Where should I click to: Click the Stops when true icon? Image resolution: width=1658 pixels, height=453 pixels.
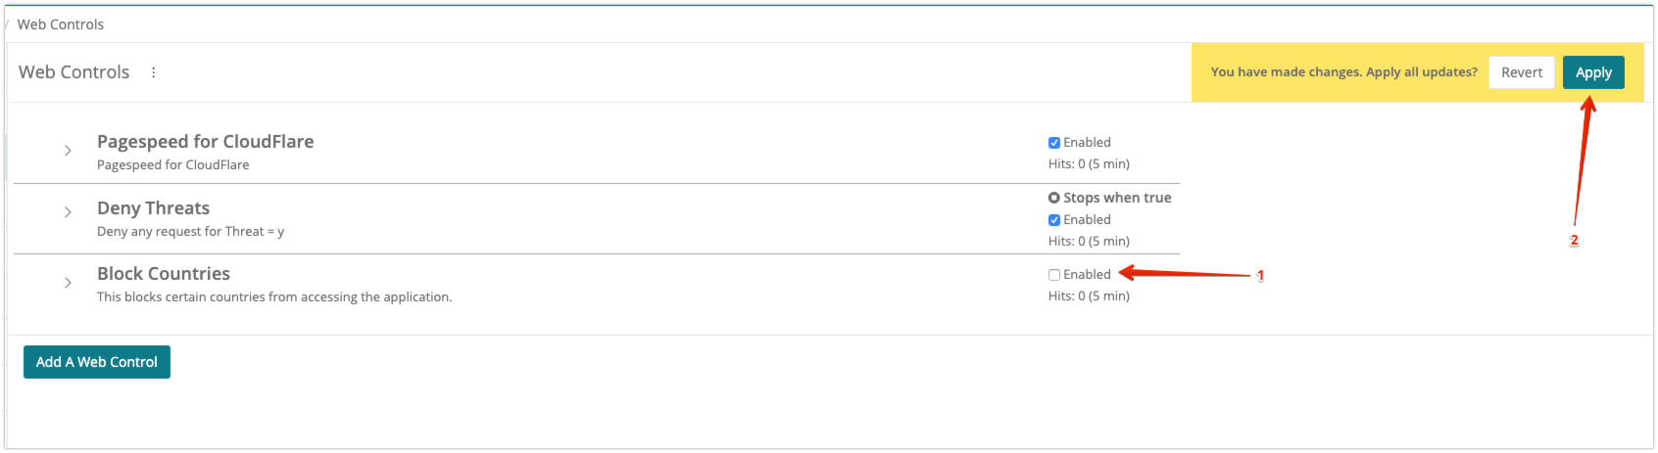1054,198
